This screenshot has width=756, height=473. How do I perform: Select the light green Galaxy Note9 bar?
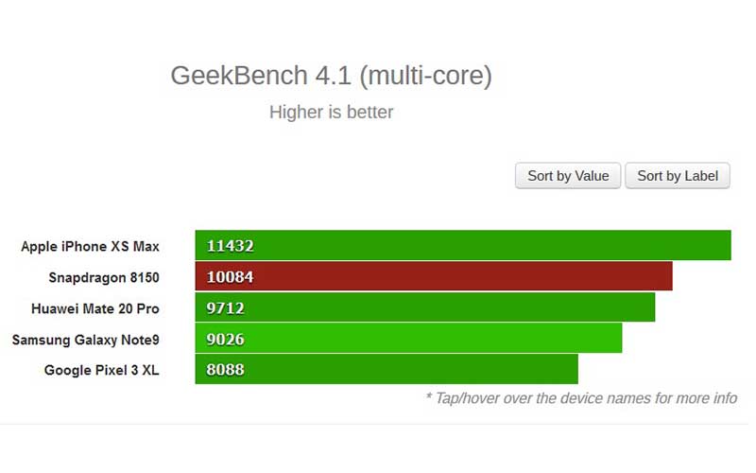pos(408,338)
